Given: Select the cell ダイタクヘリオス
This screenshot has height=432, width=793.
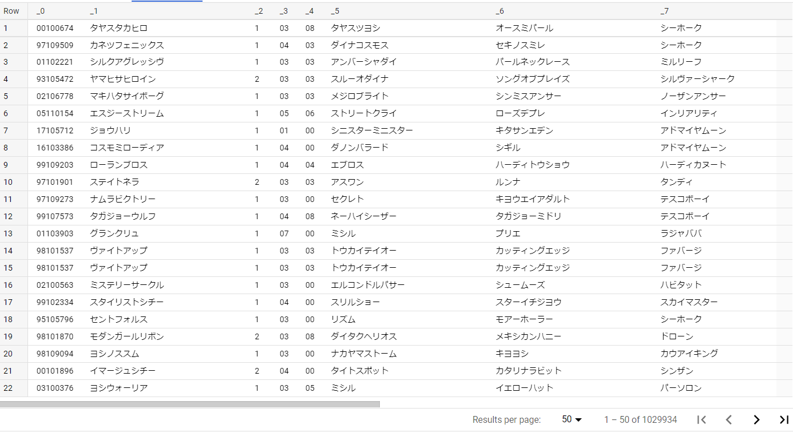Looking at the screenshot, I should 364,336.
